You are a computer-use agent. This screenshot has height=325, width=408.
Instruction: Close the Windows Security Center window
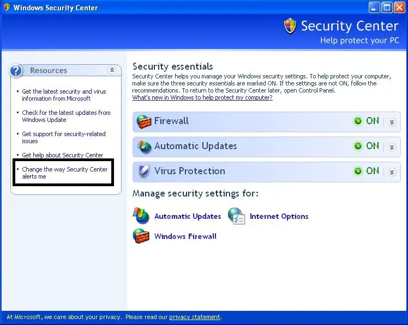[x=399, y=7]
